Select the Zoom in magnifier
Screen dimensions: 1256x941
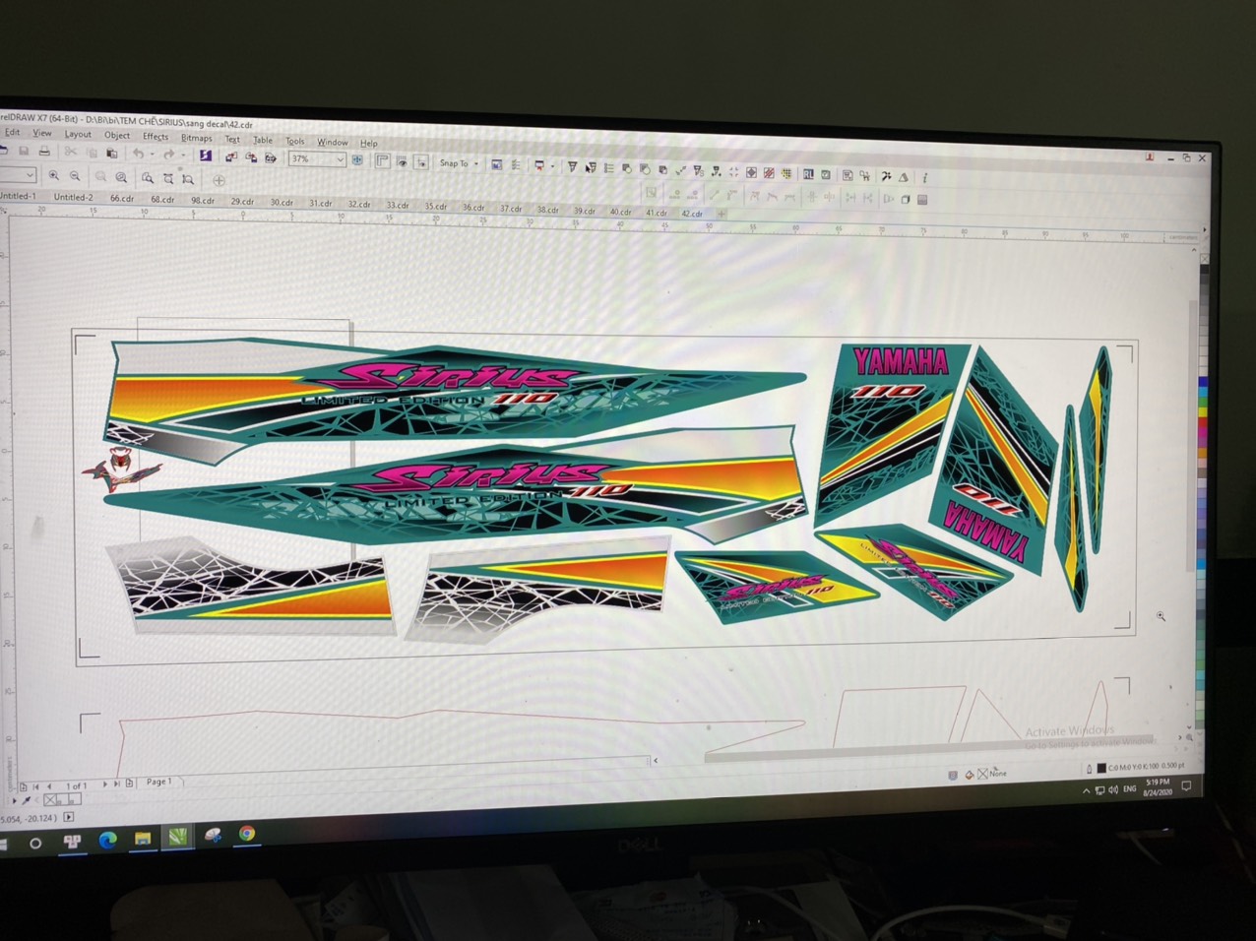[x=53, y=176]
